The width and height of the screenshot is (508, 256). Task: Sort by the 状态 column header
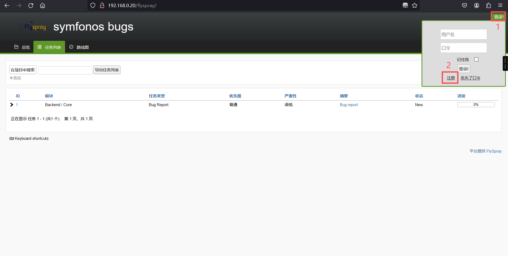[419, 96]
